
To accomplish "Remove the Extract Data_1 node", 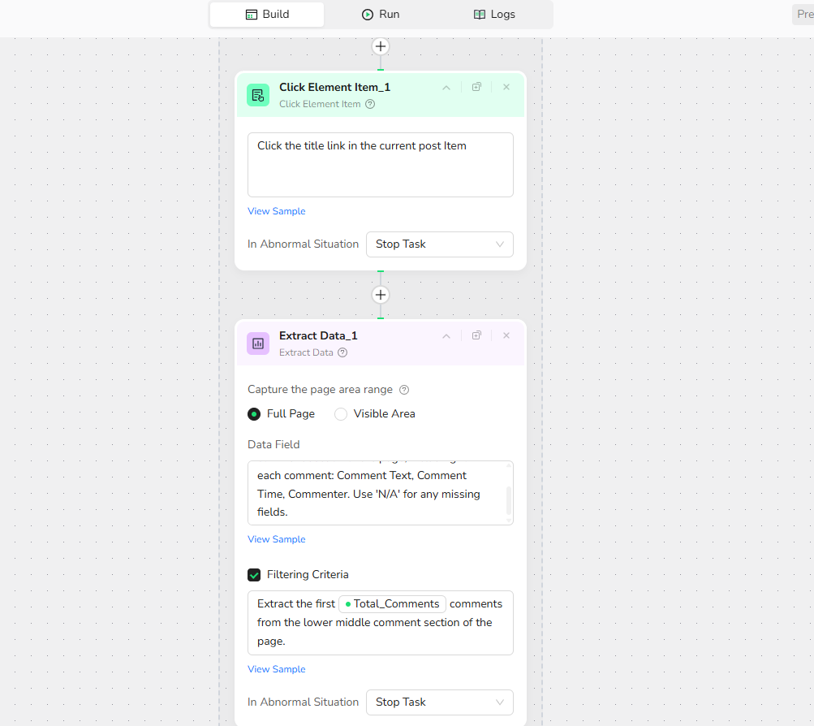I will click(x=506, y=335).
